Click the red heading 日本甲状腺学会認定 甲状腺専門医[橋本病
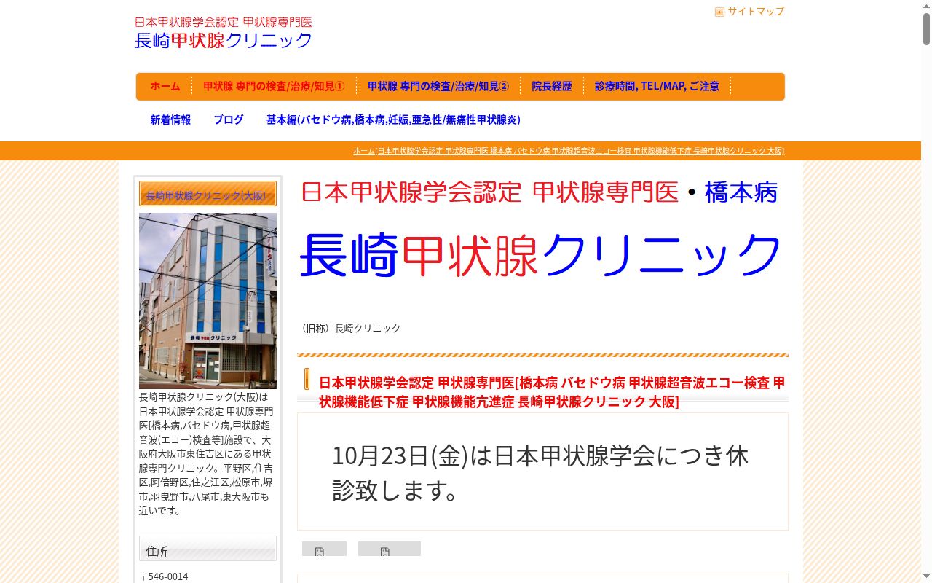932x583 pixels. click(x=552, y=392)
